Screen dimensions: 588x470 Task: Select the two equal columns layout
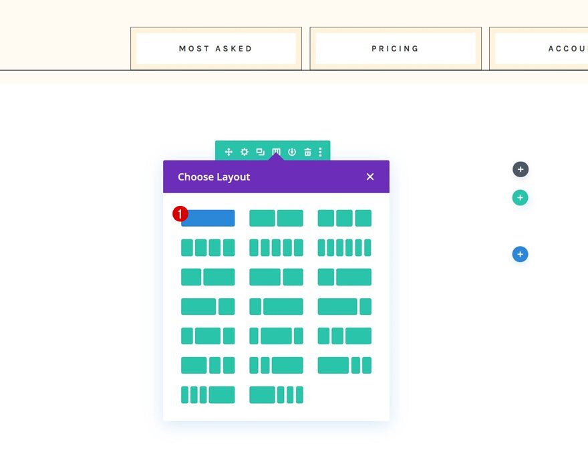click(276, 217)
